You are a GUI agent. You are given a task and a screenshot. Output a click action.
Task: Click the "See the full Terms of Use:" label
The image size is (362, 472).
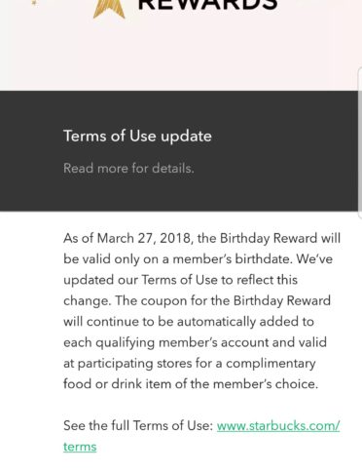point(138,425)
